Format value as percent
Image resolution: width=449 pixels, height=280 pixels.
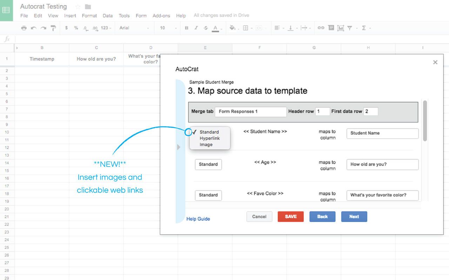[x=76, y=28]
